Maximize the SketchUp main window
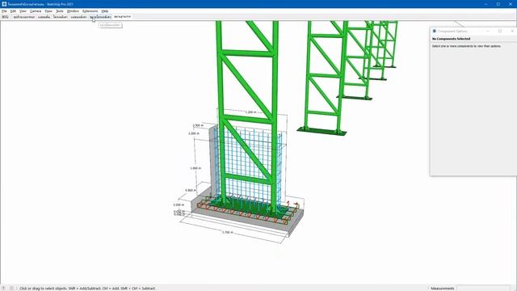This screenshot has width=517, height=291. click(x=498, y=4)
